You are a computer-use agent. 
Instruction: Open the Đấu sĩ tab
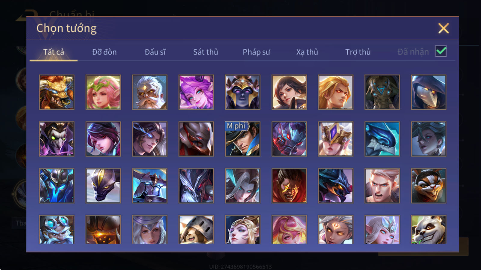coord(155,52)
